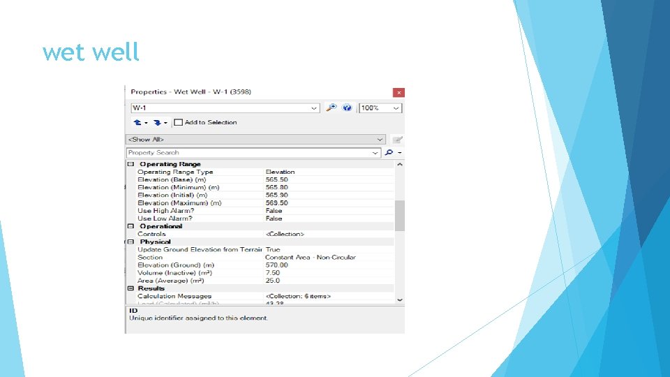
Task: Select the Use Low Alarm? row label
Action: 165,219
